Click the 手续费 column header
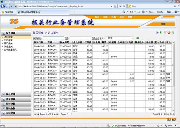Viewport: 180px width, 128px height. click(x=150, y=42)
